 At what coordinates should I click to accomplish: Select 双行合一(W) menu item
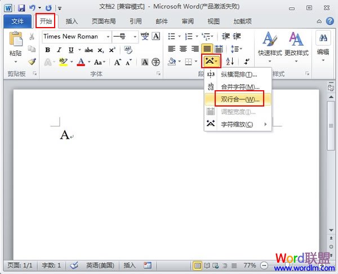238,99
